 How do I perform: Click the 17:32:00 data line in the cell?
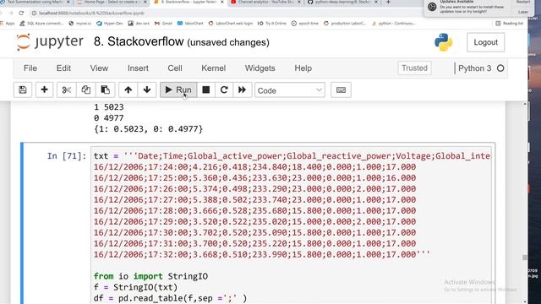coord(262,254)
